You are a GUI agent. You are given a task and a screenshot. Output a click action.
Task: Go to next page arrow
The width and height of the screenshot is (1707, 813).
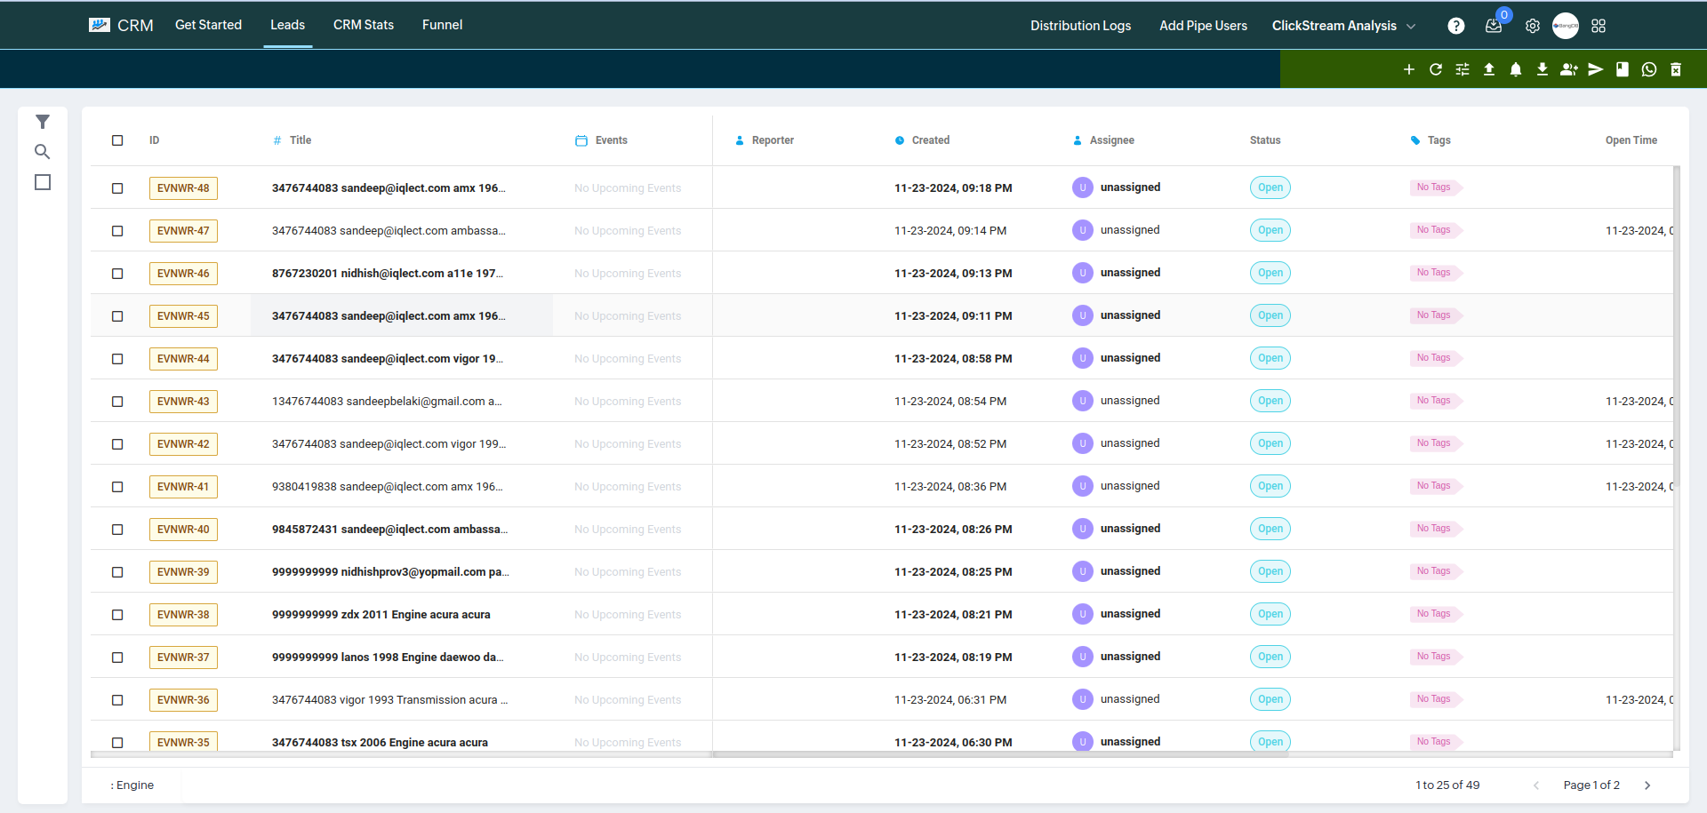[x=1647, y=785]
